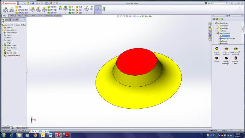This screenshot has width=245, height=138.
Task: Expand the Base-Extrude feature node
Action: 3,45
